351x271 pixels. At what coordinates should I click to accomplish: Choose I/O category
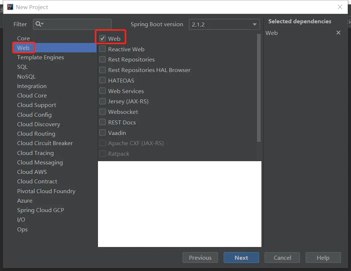click(21, 220)
